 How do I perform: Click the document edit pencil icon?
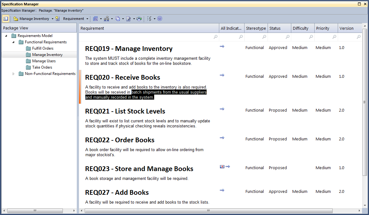(129, 19)
